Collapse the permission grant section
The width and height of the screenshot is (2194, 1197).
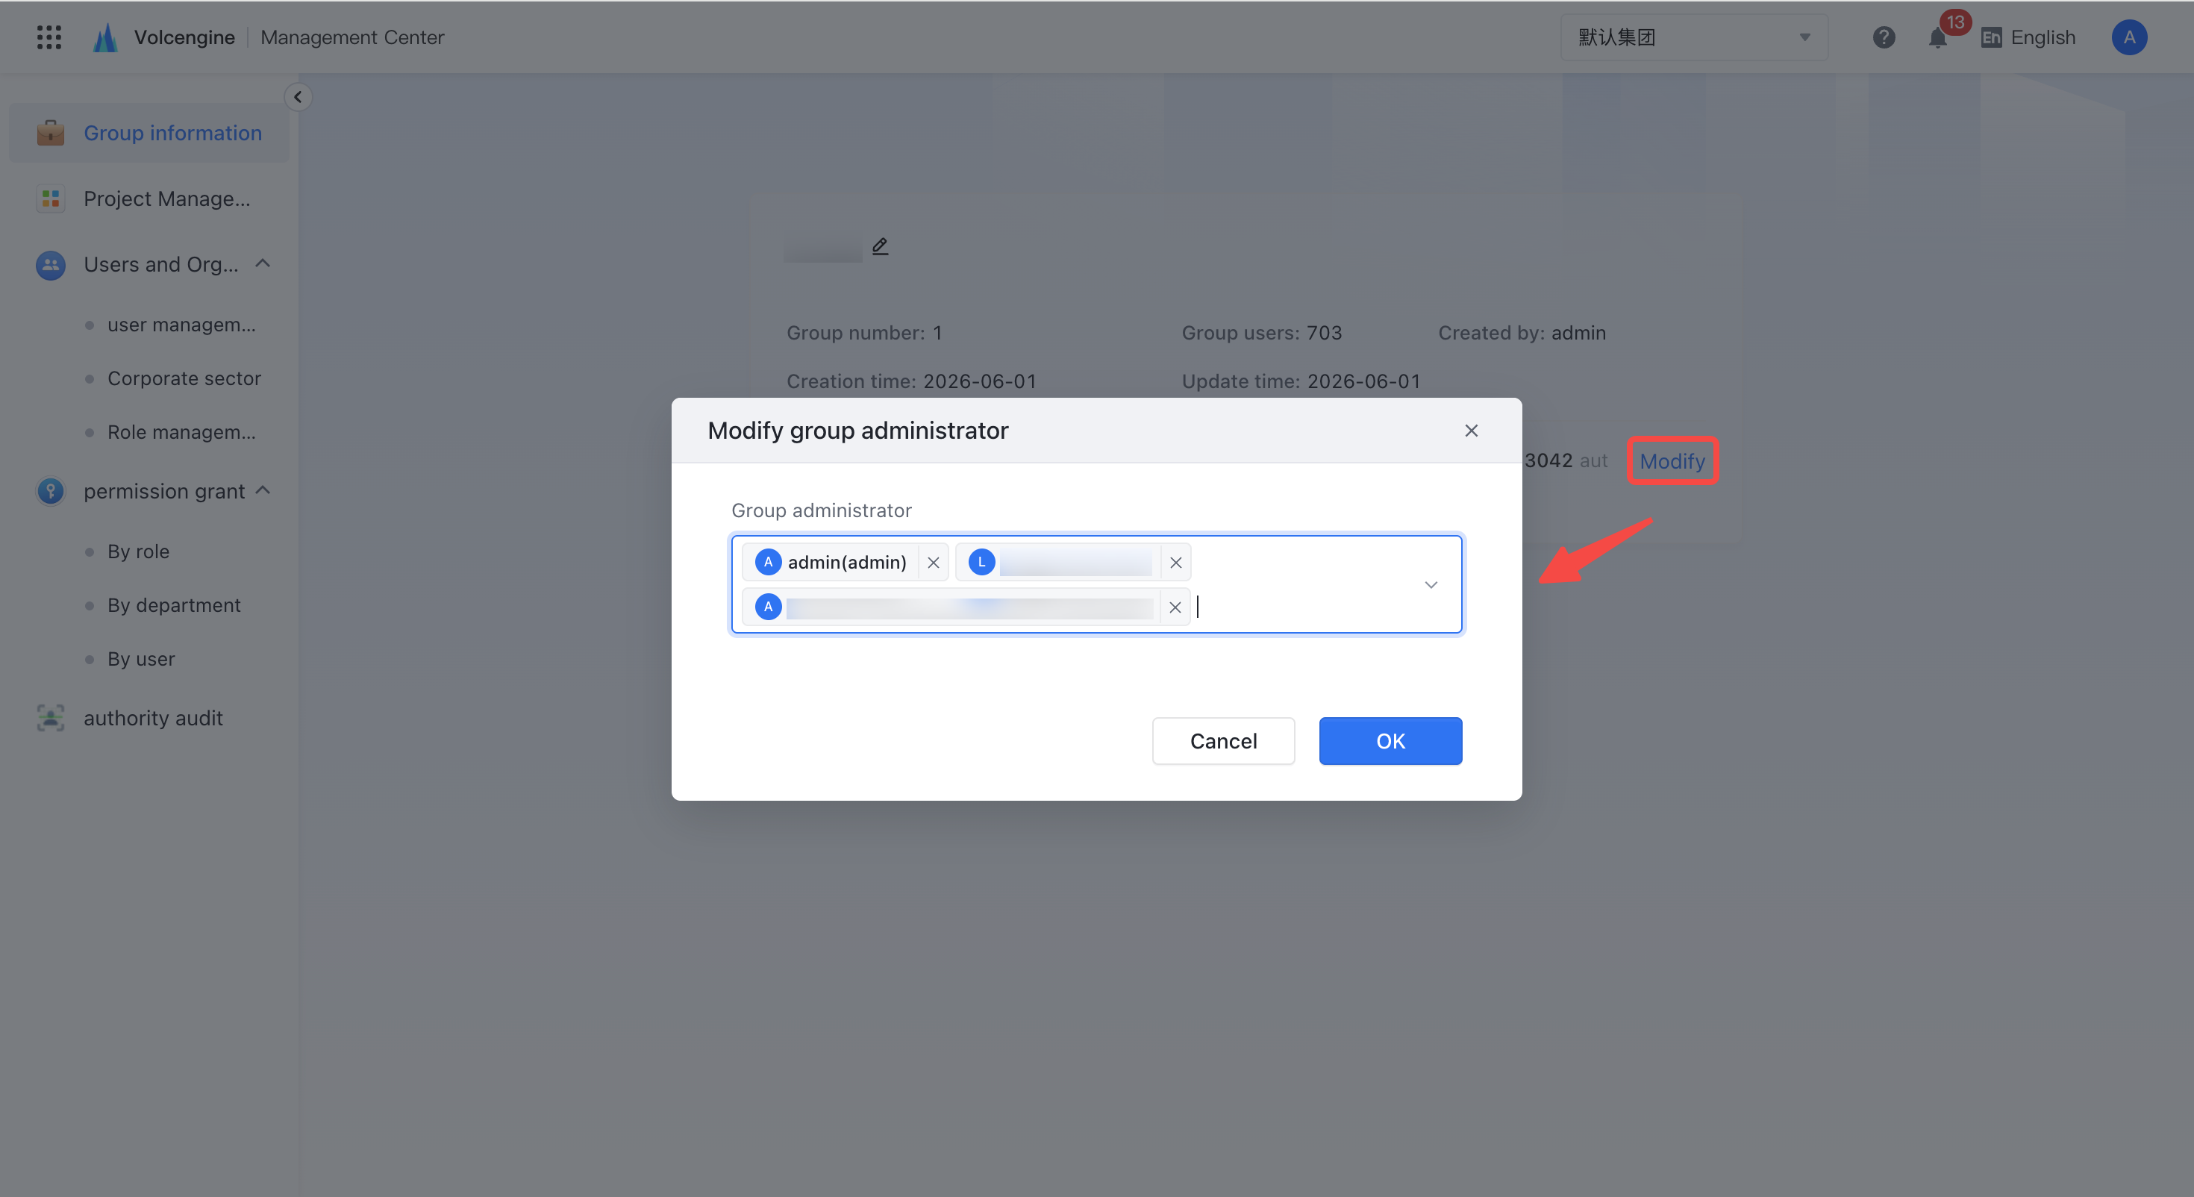coord(263,491)
